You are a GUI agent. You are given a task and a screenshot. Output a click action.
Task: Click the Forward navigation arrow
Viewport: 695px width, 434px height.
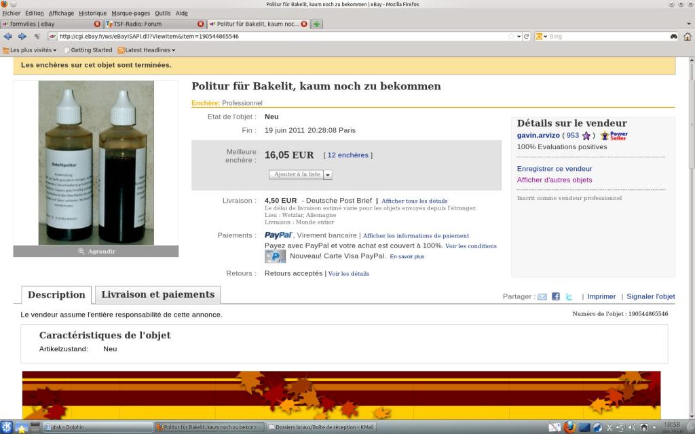point(22,37)
